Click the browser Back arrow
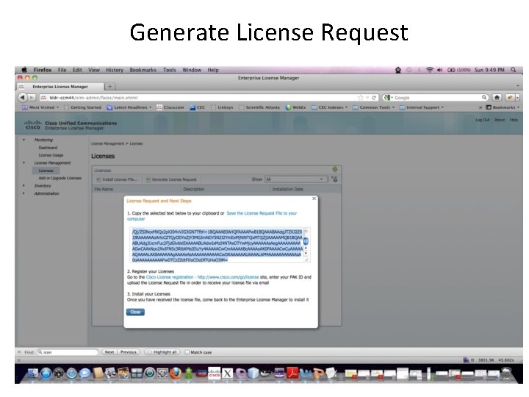 tap(22, 98)
